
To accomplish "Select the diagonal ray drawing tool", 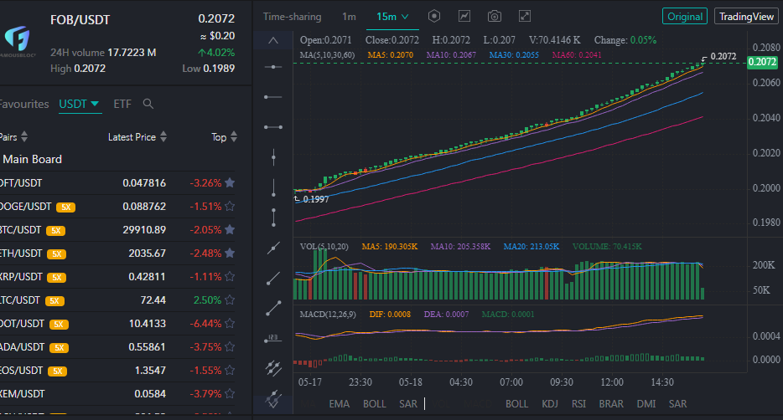I will 273,278.
